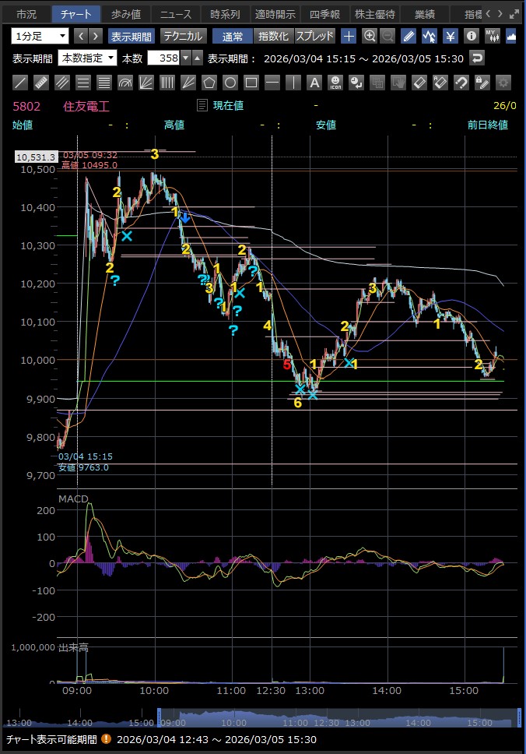This screenshot has width=526, height=754.
Task: Open the 四季報 tab
Action: 324,14
